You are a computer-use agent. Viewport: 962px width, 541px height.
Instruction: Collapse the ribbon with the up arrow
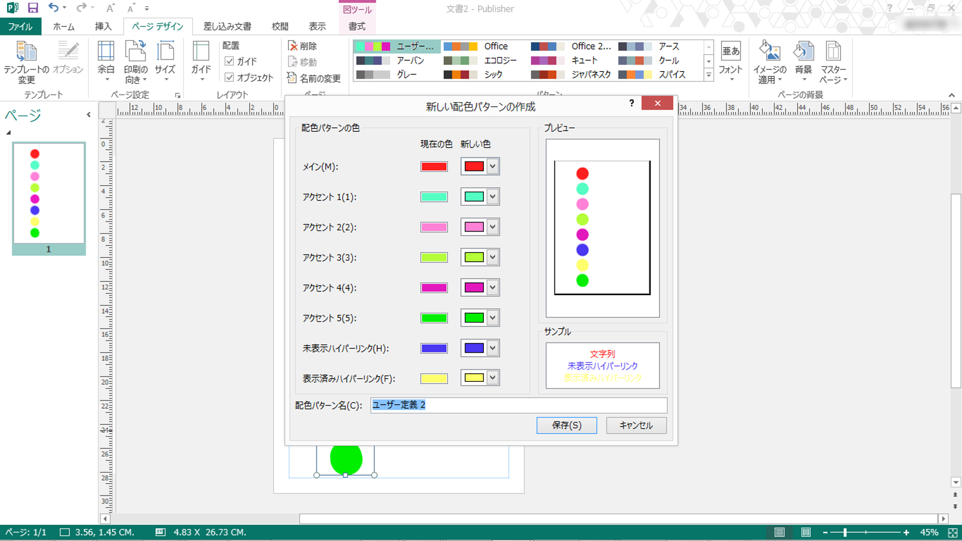pyautogui.click(x=952, y=95)
